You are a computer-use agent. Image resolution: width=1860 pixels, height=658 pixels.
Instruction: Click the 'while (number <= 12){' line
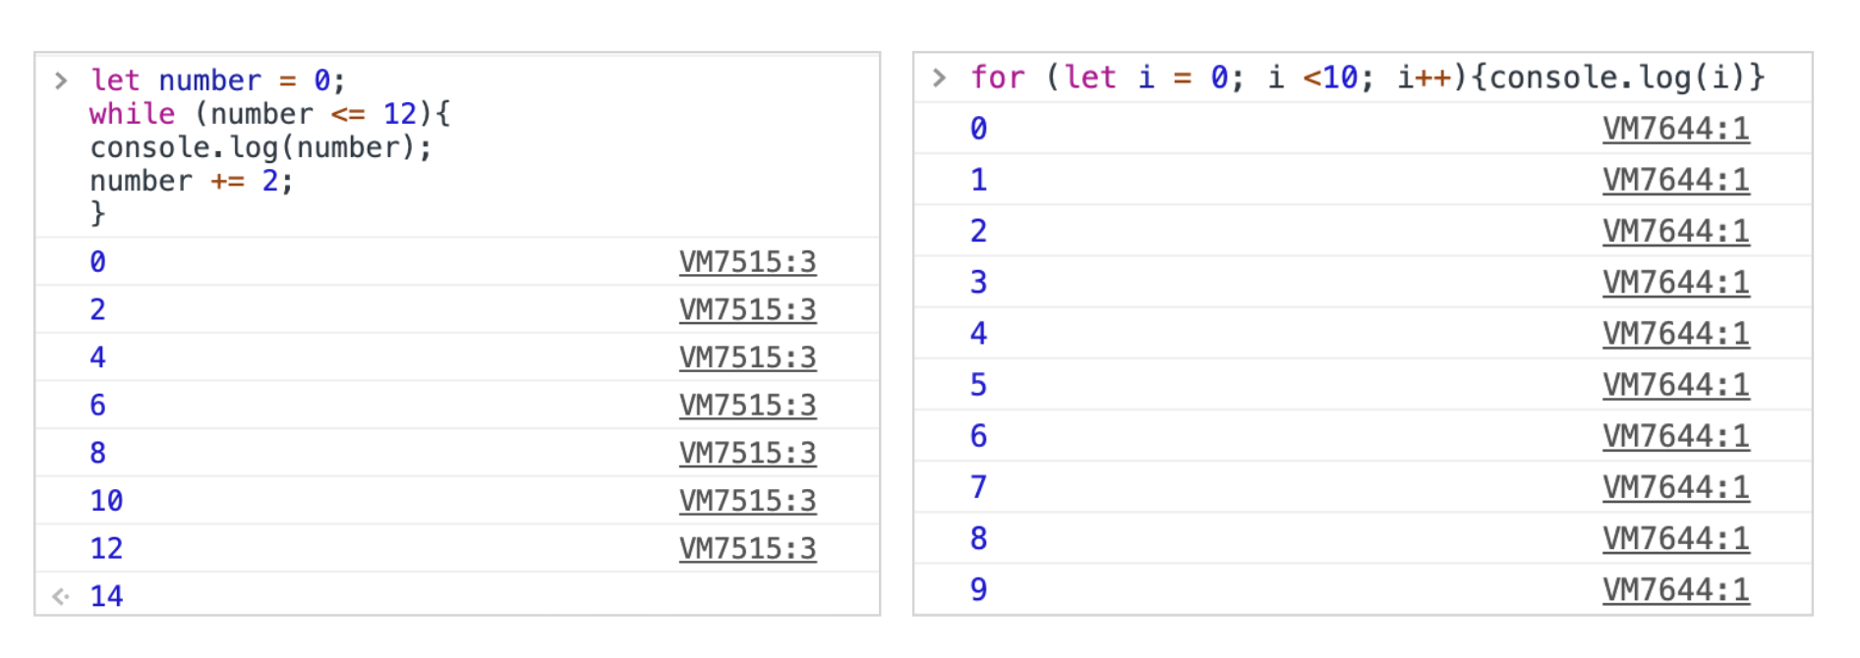click(270, 114)
